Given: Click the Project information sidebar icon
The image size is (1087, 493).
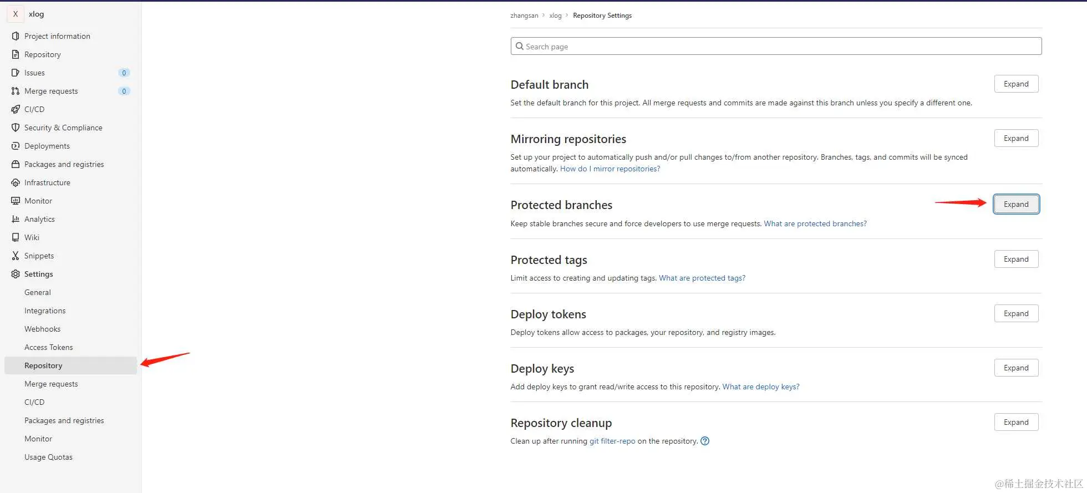Looking at the screenshot, I should [16, 36].
